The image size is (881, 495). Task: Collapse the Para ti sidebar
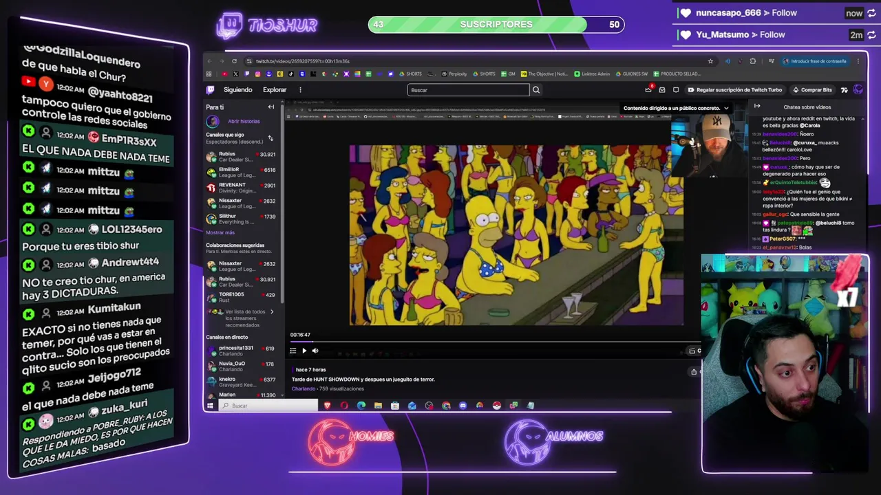coord(270,107)
